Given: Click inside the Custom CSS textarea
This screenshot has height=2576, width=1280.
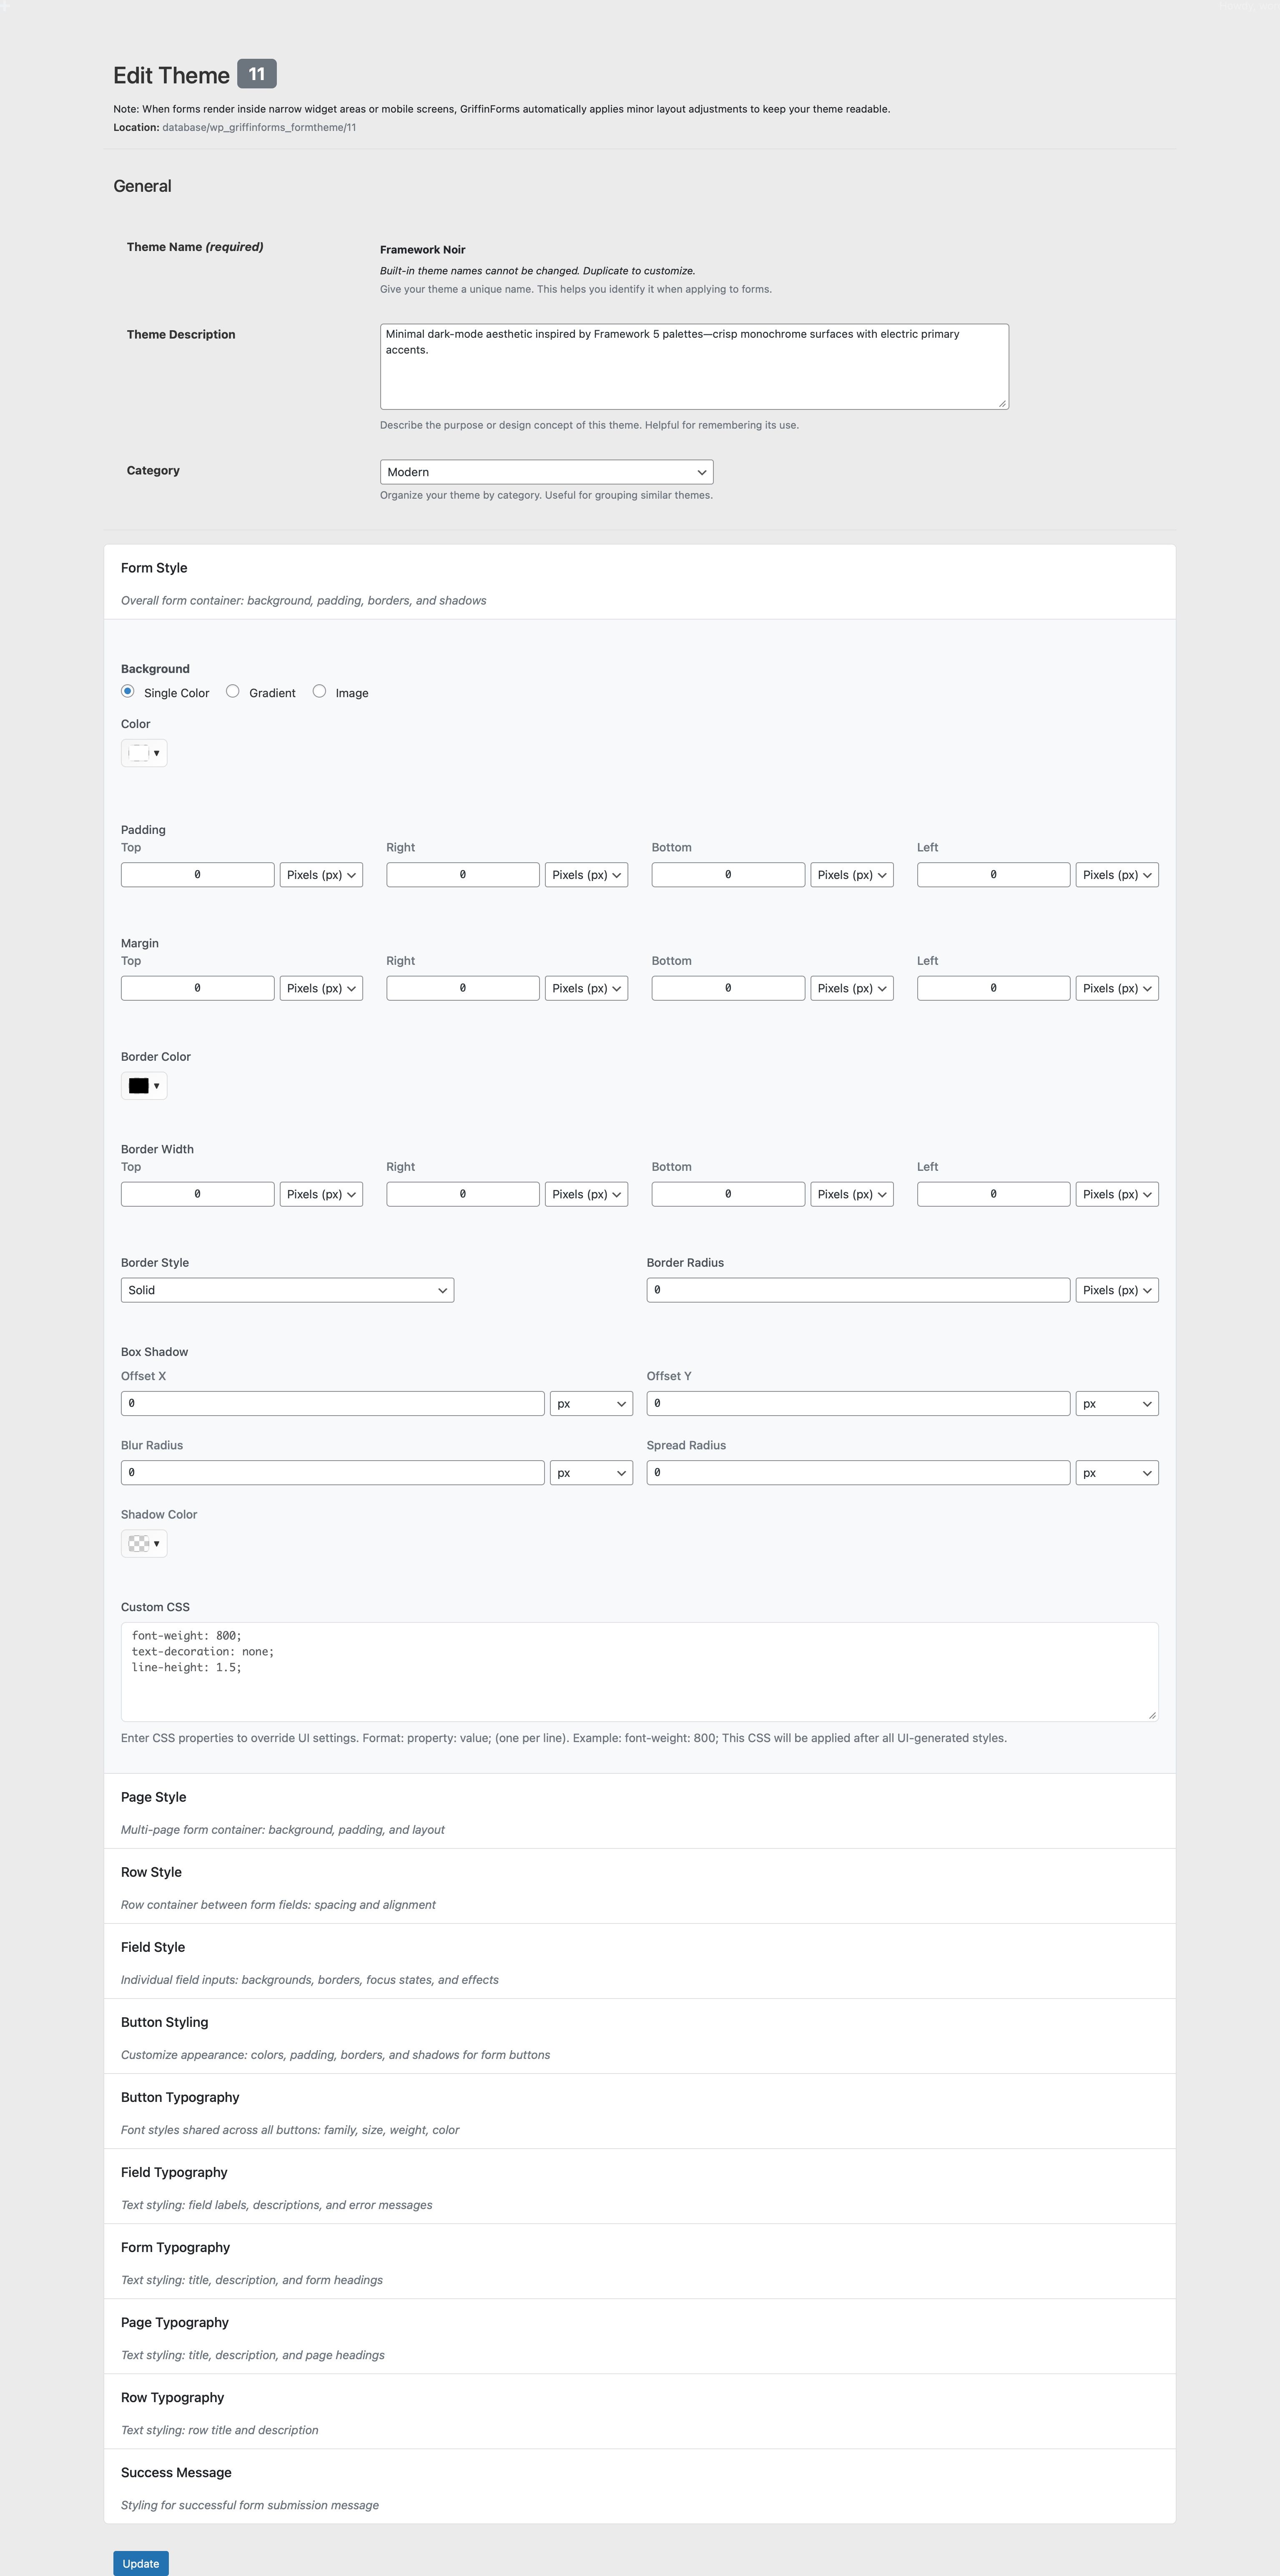Looking at the screenshot, I should pos(640,1670).
